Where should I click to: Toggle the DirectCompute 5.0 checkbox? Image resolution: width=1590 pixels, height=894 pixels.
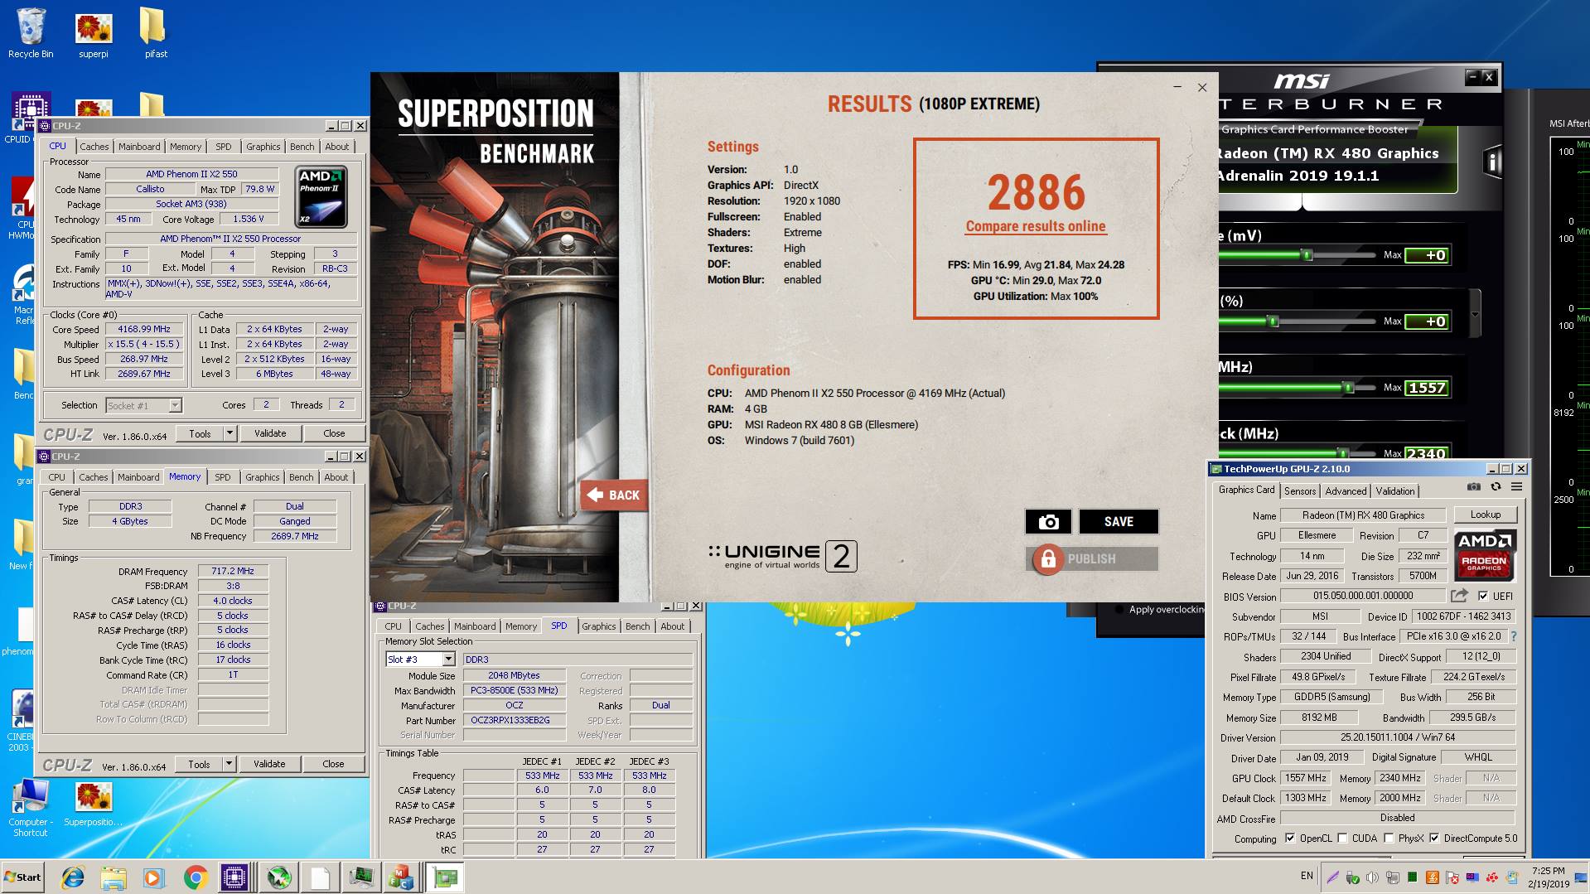pyautogui.click(x=1434, y=838)
